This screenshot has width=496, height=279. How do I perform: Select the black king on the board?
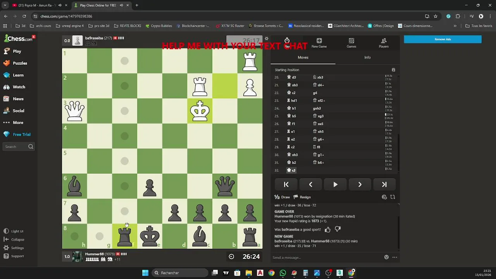click(150, 236)
